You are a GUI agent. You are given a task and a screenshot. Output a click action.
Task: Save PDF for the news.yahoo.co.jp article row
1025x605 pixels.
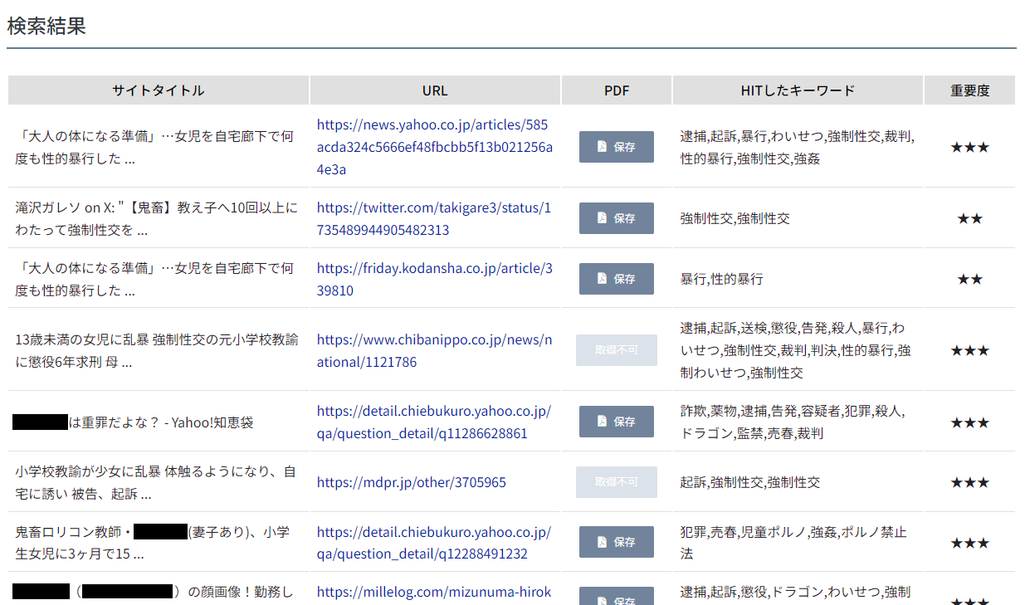(x=616, y=147)
